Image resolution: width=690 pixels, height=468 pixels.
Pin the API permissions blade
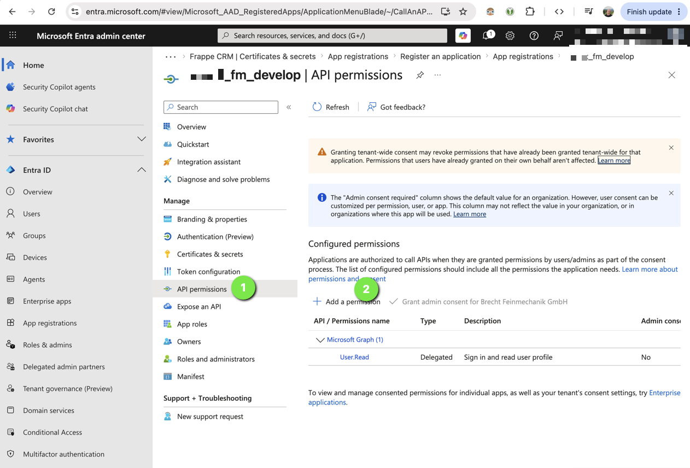(x=420, y=75)
